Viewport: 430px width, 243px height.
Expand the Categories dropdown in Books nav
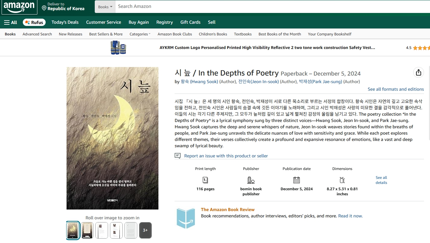point(140,34)
